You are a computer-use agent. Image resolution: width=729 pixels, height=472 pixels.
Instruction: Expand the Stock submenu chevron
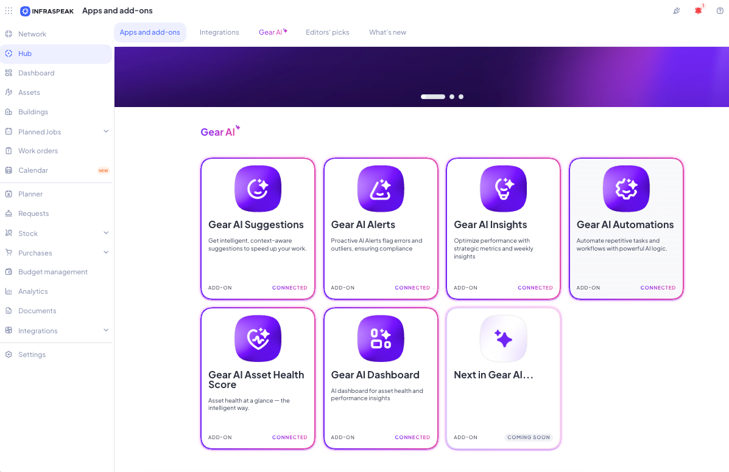pos(106,233)
